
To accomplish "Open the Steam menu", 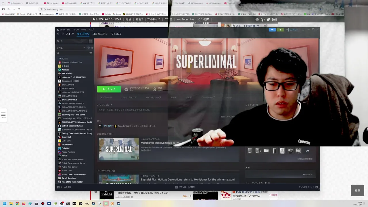I will tap(61, 30).
